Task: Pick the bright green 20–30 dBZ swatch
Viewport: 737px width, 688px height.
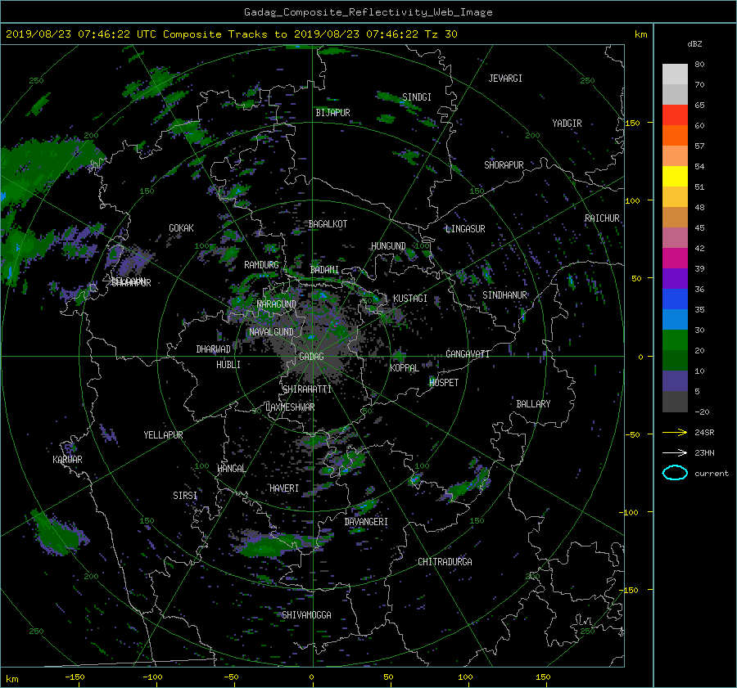Action: (675, 340)
